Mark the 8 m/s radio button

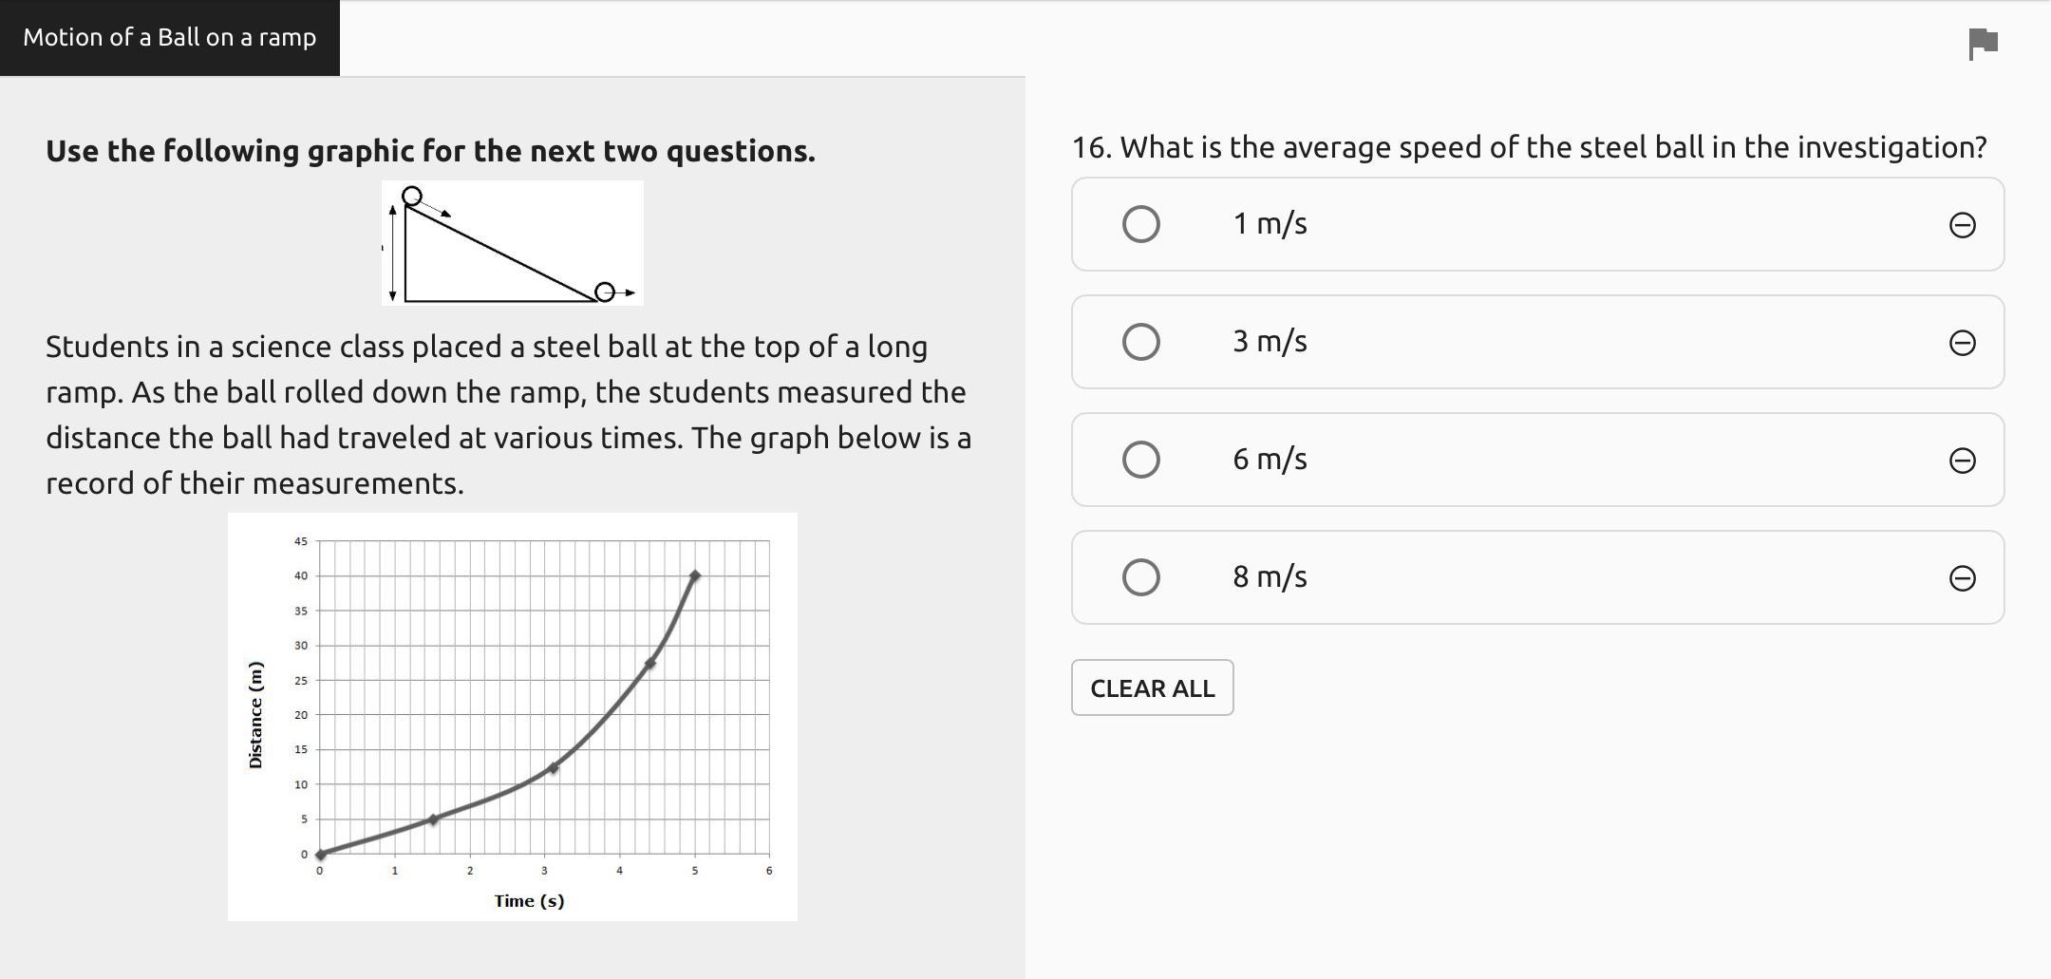(x=1140, y=577)
